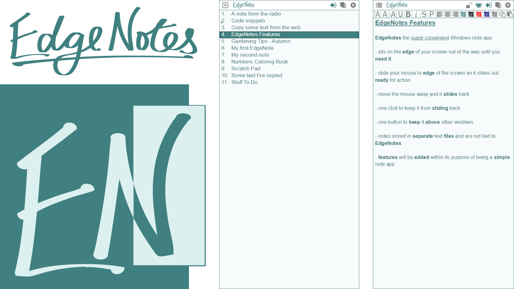
Task: Toggle bold formatting button
Action: coord(408,14)
